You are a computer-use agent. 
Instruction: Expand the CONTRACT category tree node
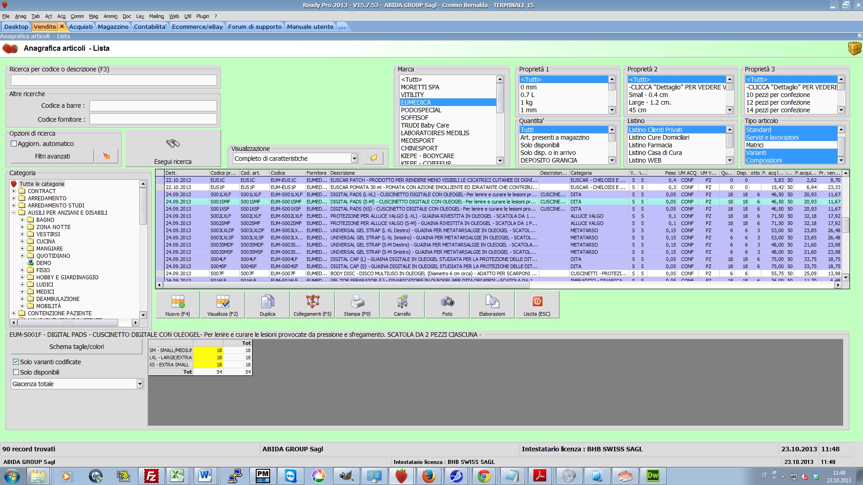[14, 191]
